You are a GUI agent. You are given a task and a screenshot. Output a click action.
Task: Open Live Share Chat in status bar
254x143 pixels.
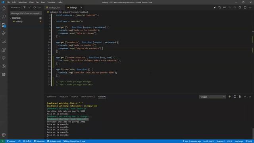(x=74, y=141)
